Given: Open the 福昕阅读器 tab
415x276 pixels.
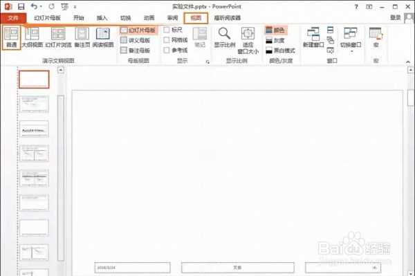Looking at the screenshot, I should tap(228, 18).
